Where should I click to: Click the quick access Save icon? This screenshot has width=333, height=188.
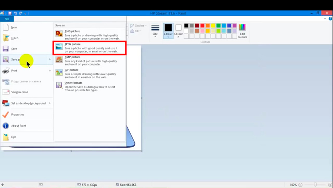point(10,13)
